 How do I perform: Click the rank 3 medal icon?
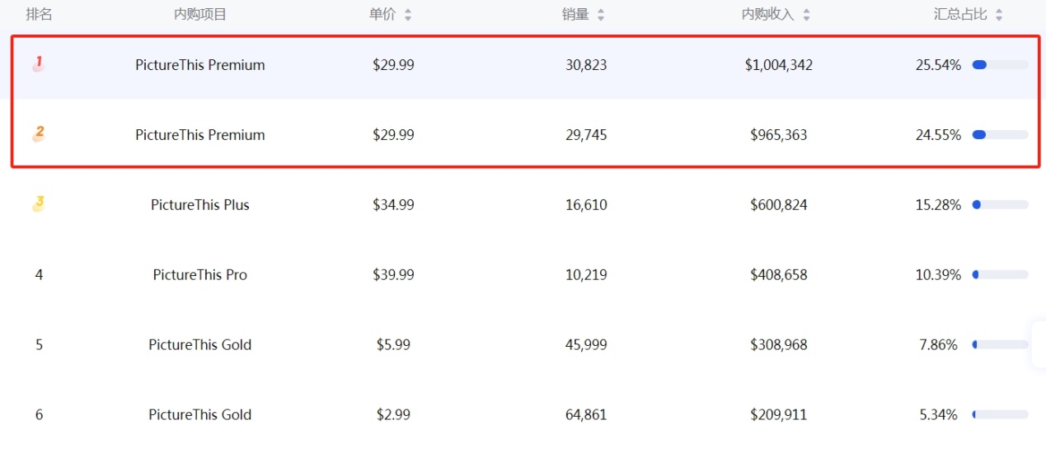pos(38,203)
